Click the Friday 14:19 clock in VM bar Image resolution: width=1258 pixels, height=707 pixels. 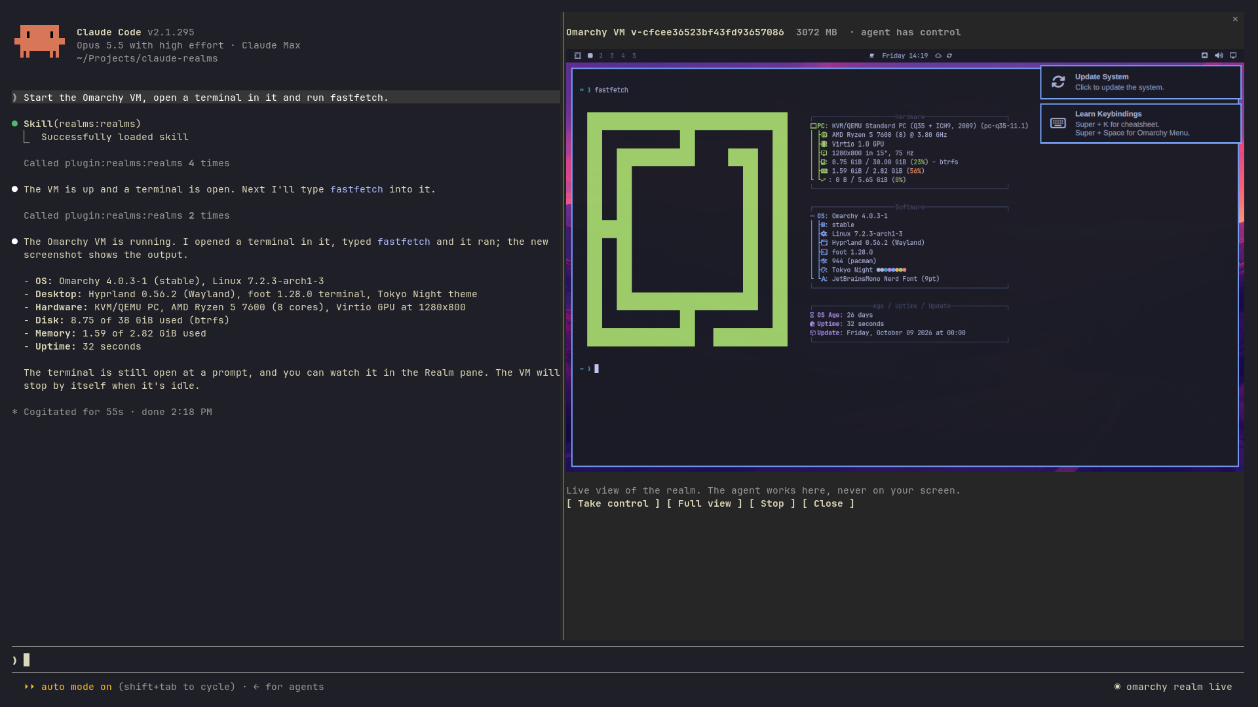(x=905, y=56)
